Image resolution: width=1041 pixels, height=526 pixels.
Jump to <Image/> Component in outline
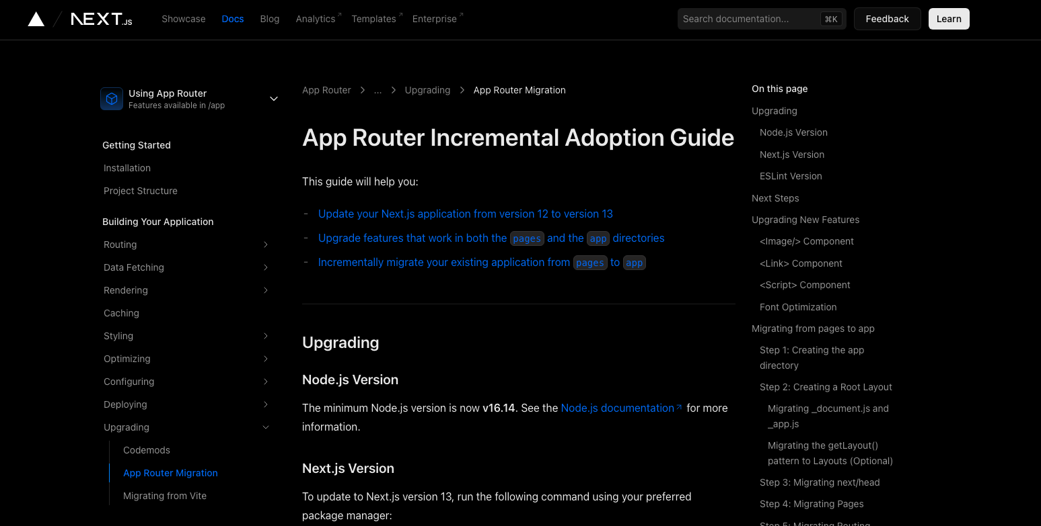coord(807,241)
